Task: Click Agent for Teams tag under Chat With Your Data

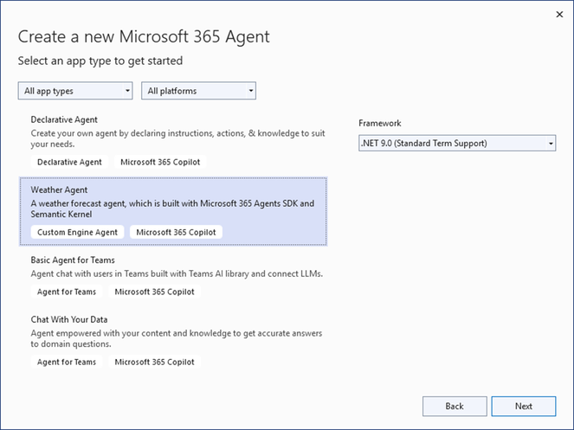Action: coord(67,362)
